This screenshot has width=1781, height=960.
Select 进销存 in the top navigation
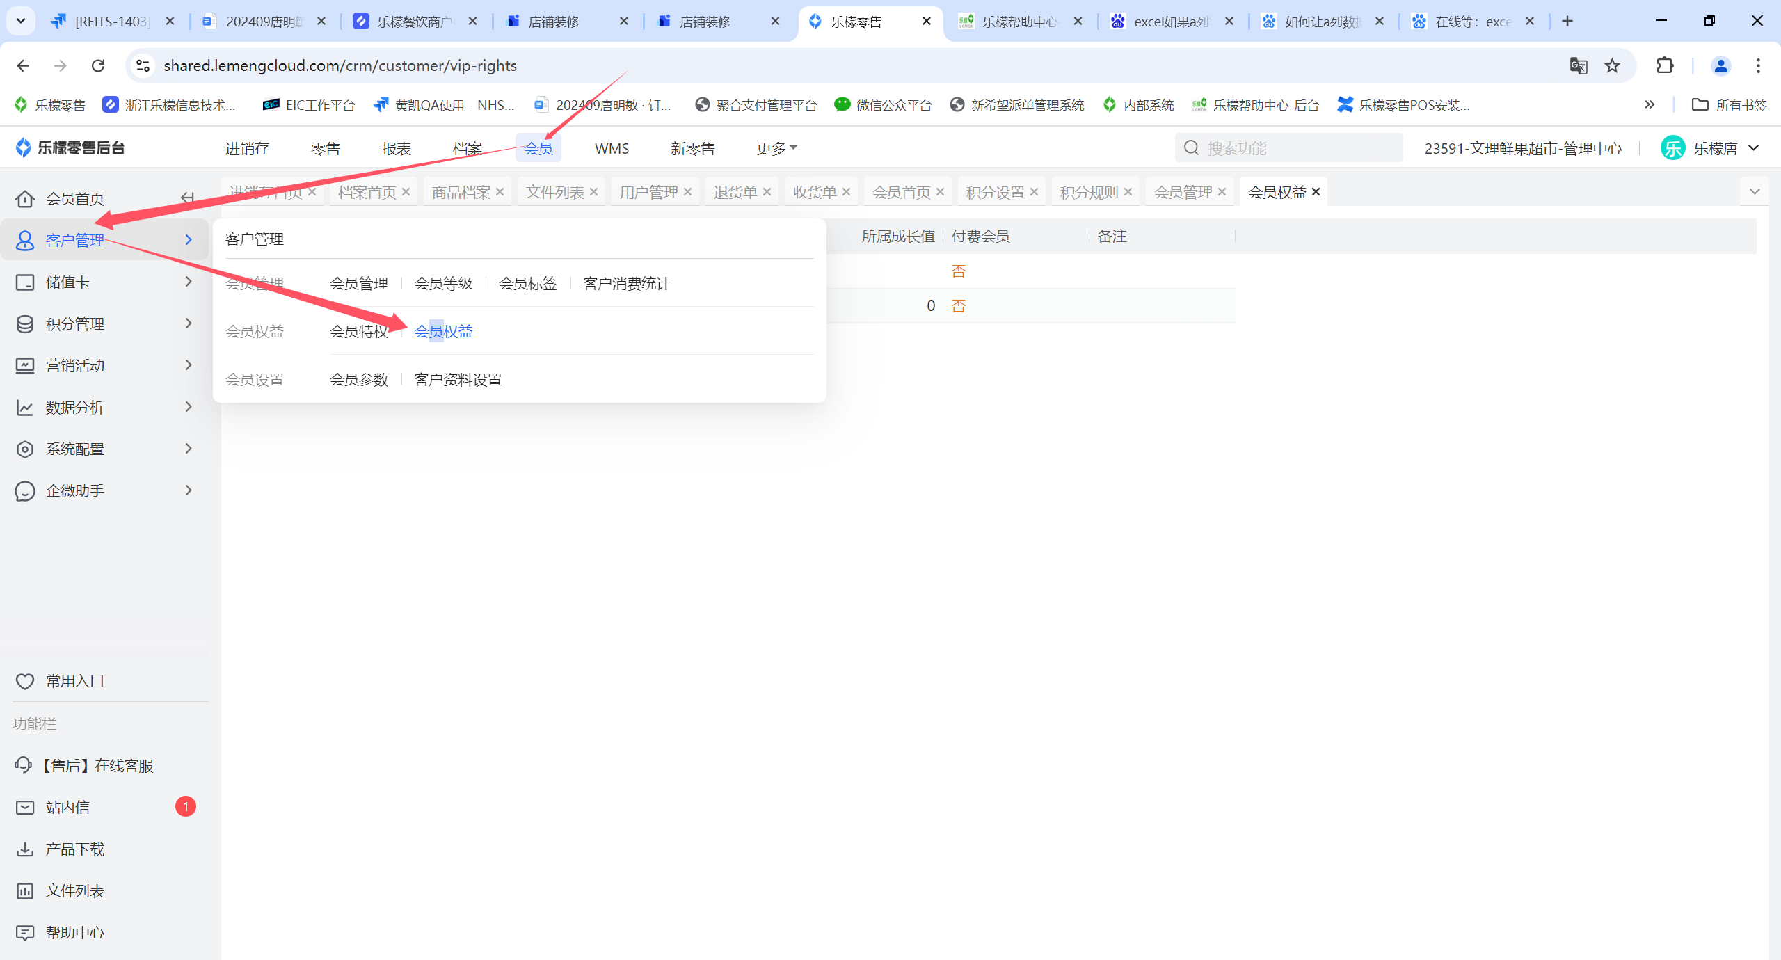[247, 148]
